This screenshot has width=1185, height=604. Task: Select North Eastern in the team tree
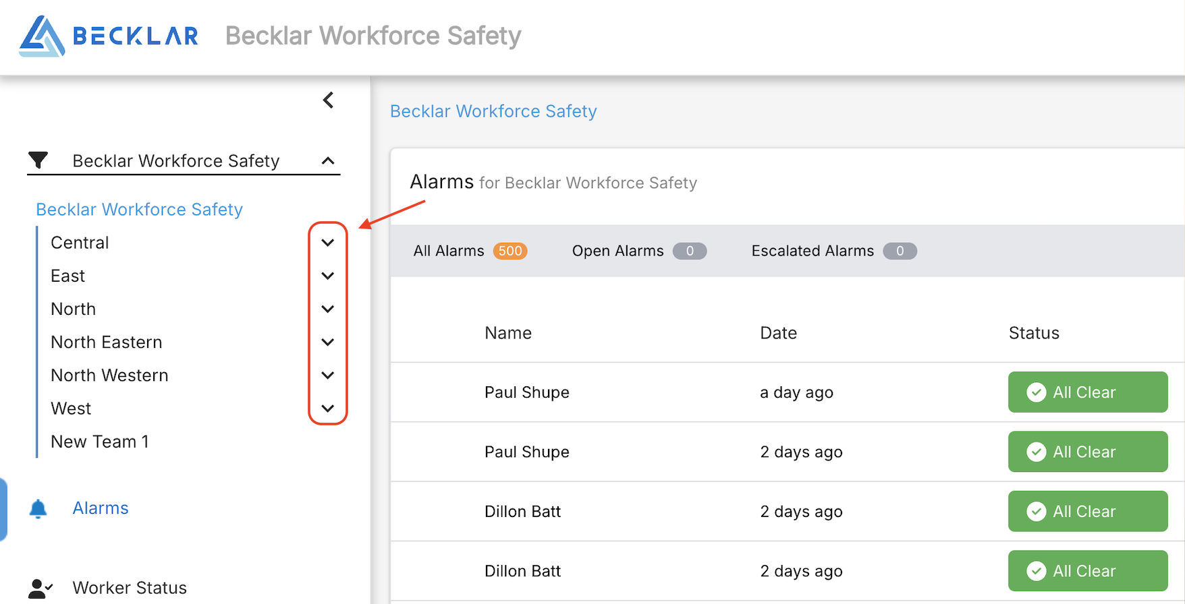[106, 342]
